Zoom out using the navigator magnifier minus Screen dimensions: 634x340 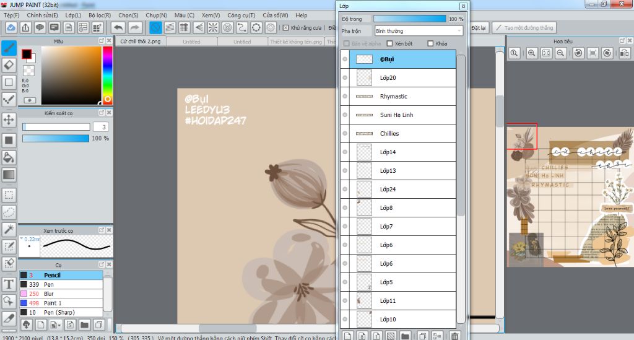[x=560, y=53]
